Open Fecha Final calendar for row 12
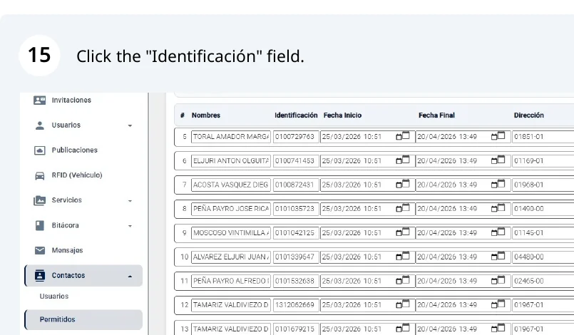Image resolution: width=574 pixels, height=335 pixels. 498,304
